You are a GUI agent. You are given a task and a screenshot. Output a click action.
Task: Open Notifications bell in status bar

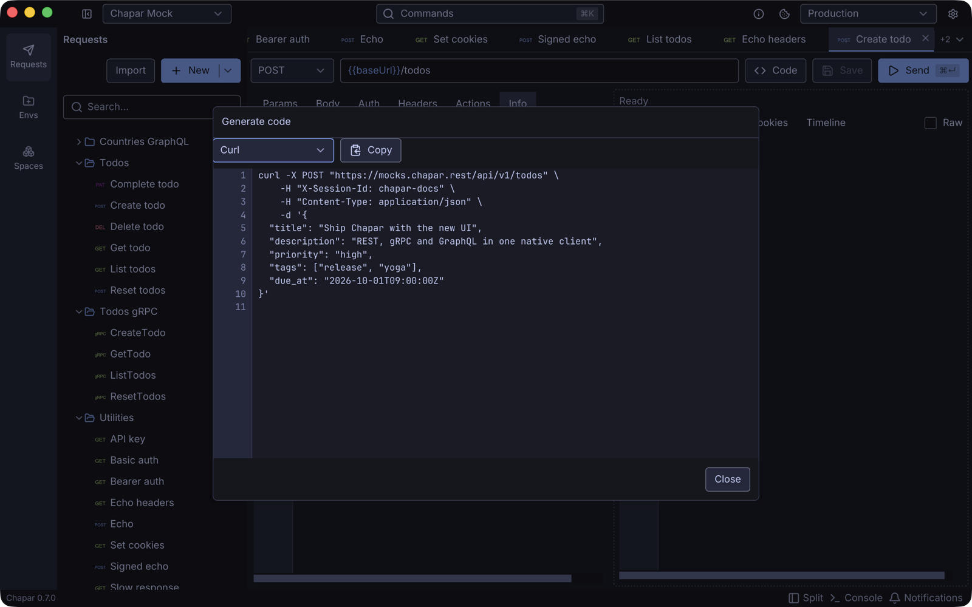[926, 598]
